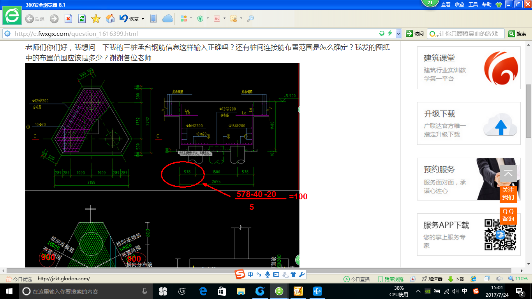Screen dimensions: 532x299
Task: Click the 恢复 restore button
Action: pyautogui.click(x=129, y=19)
